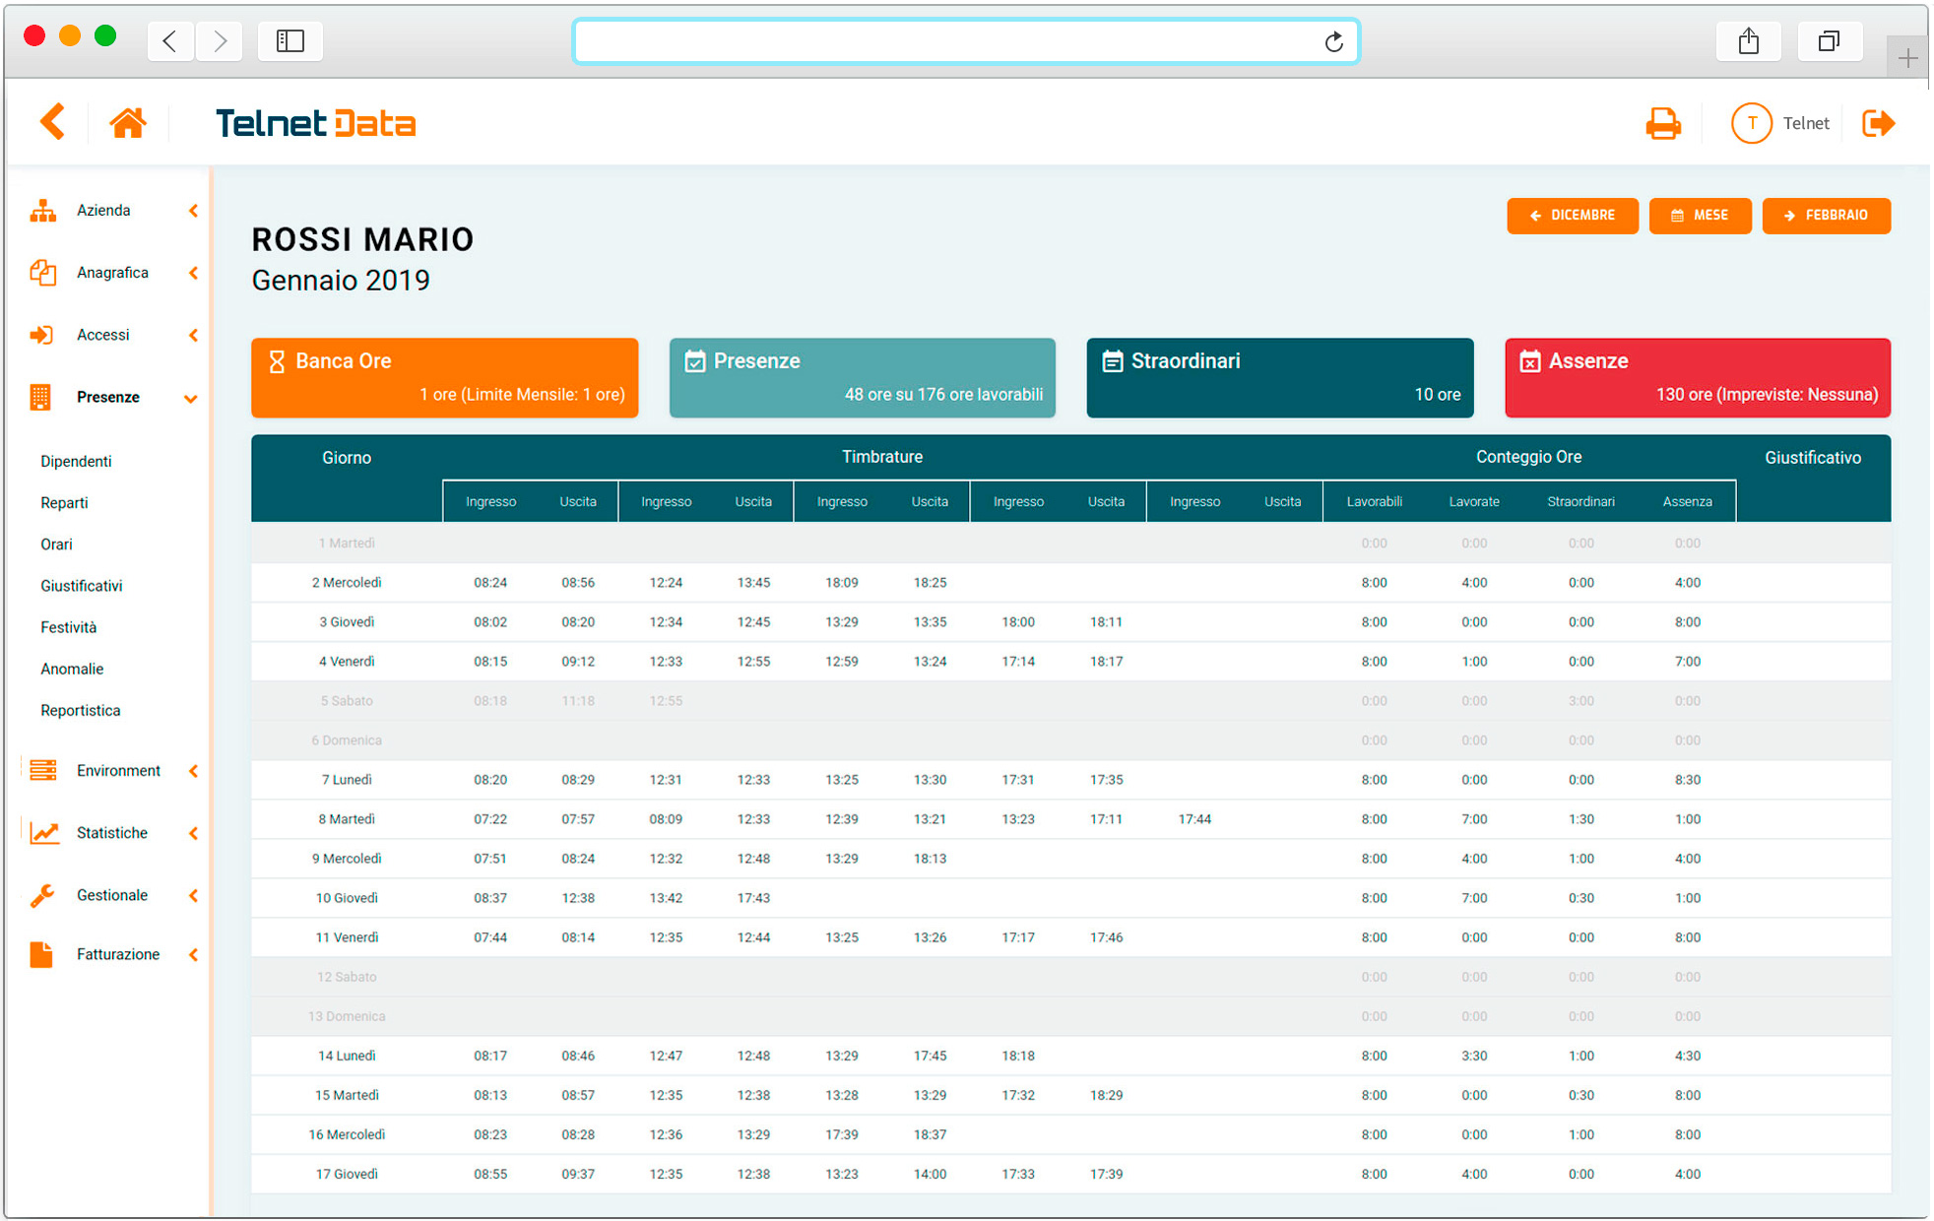Image resolution: width=1934 pixels, height=1221 pixels.
Task: Click the Presenze table icon
Action: (x=40, y=397)
